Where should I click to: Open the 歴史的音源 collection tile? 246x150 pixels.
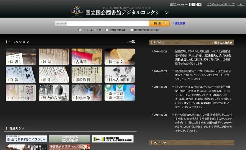[x=54, y=93]
